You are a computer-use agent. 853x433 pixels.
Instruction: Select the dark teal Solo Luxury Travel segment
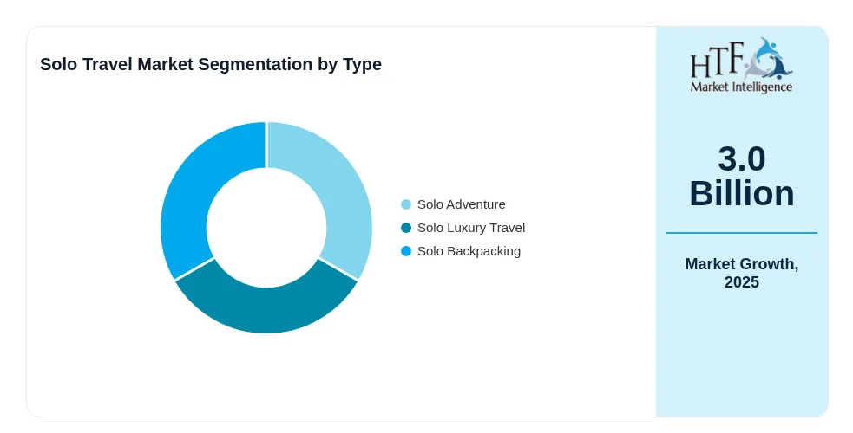266,307
